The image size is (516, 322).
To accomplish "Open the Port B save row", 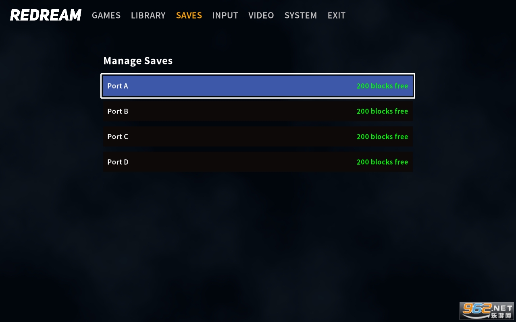I will (258, 111).
